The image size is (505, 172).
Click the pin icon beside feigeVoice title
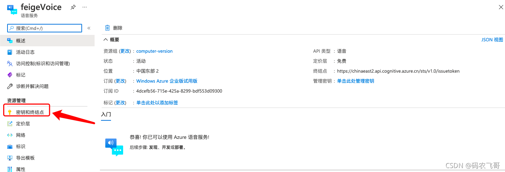73,7
